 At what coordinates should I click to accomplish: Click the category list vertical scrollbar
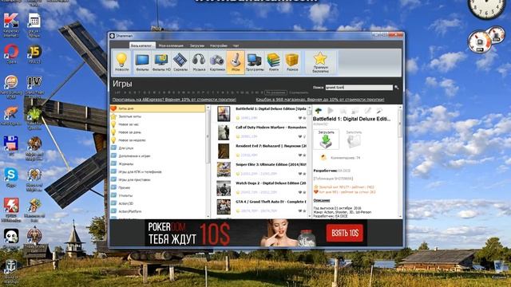coord(208,161)
